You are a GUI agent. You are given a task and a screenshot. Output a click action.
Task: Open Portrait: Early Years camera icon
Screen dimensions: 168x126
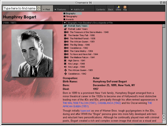click(65, 26)
